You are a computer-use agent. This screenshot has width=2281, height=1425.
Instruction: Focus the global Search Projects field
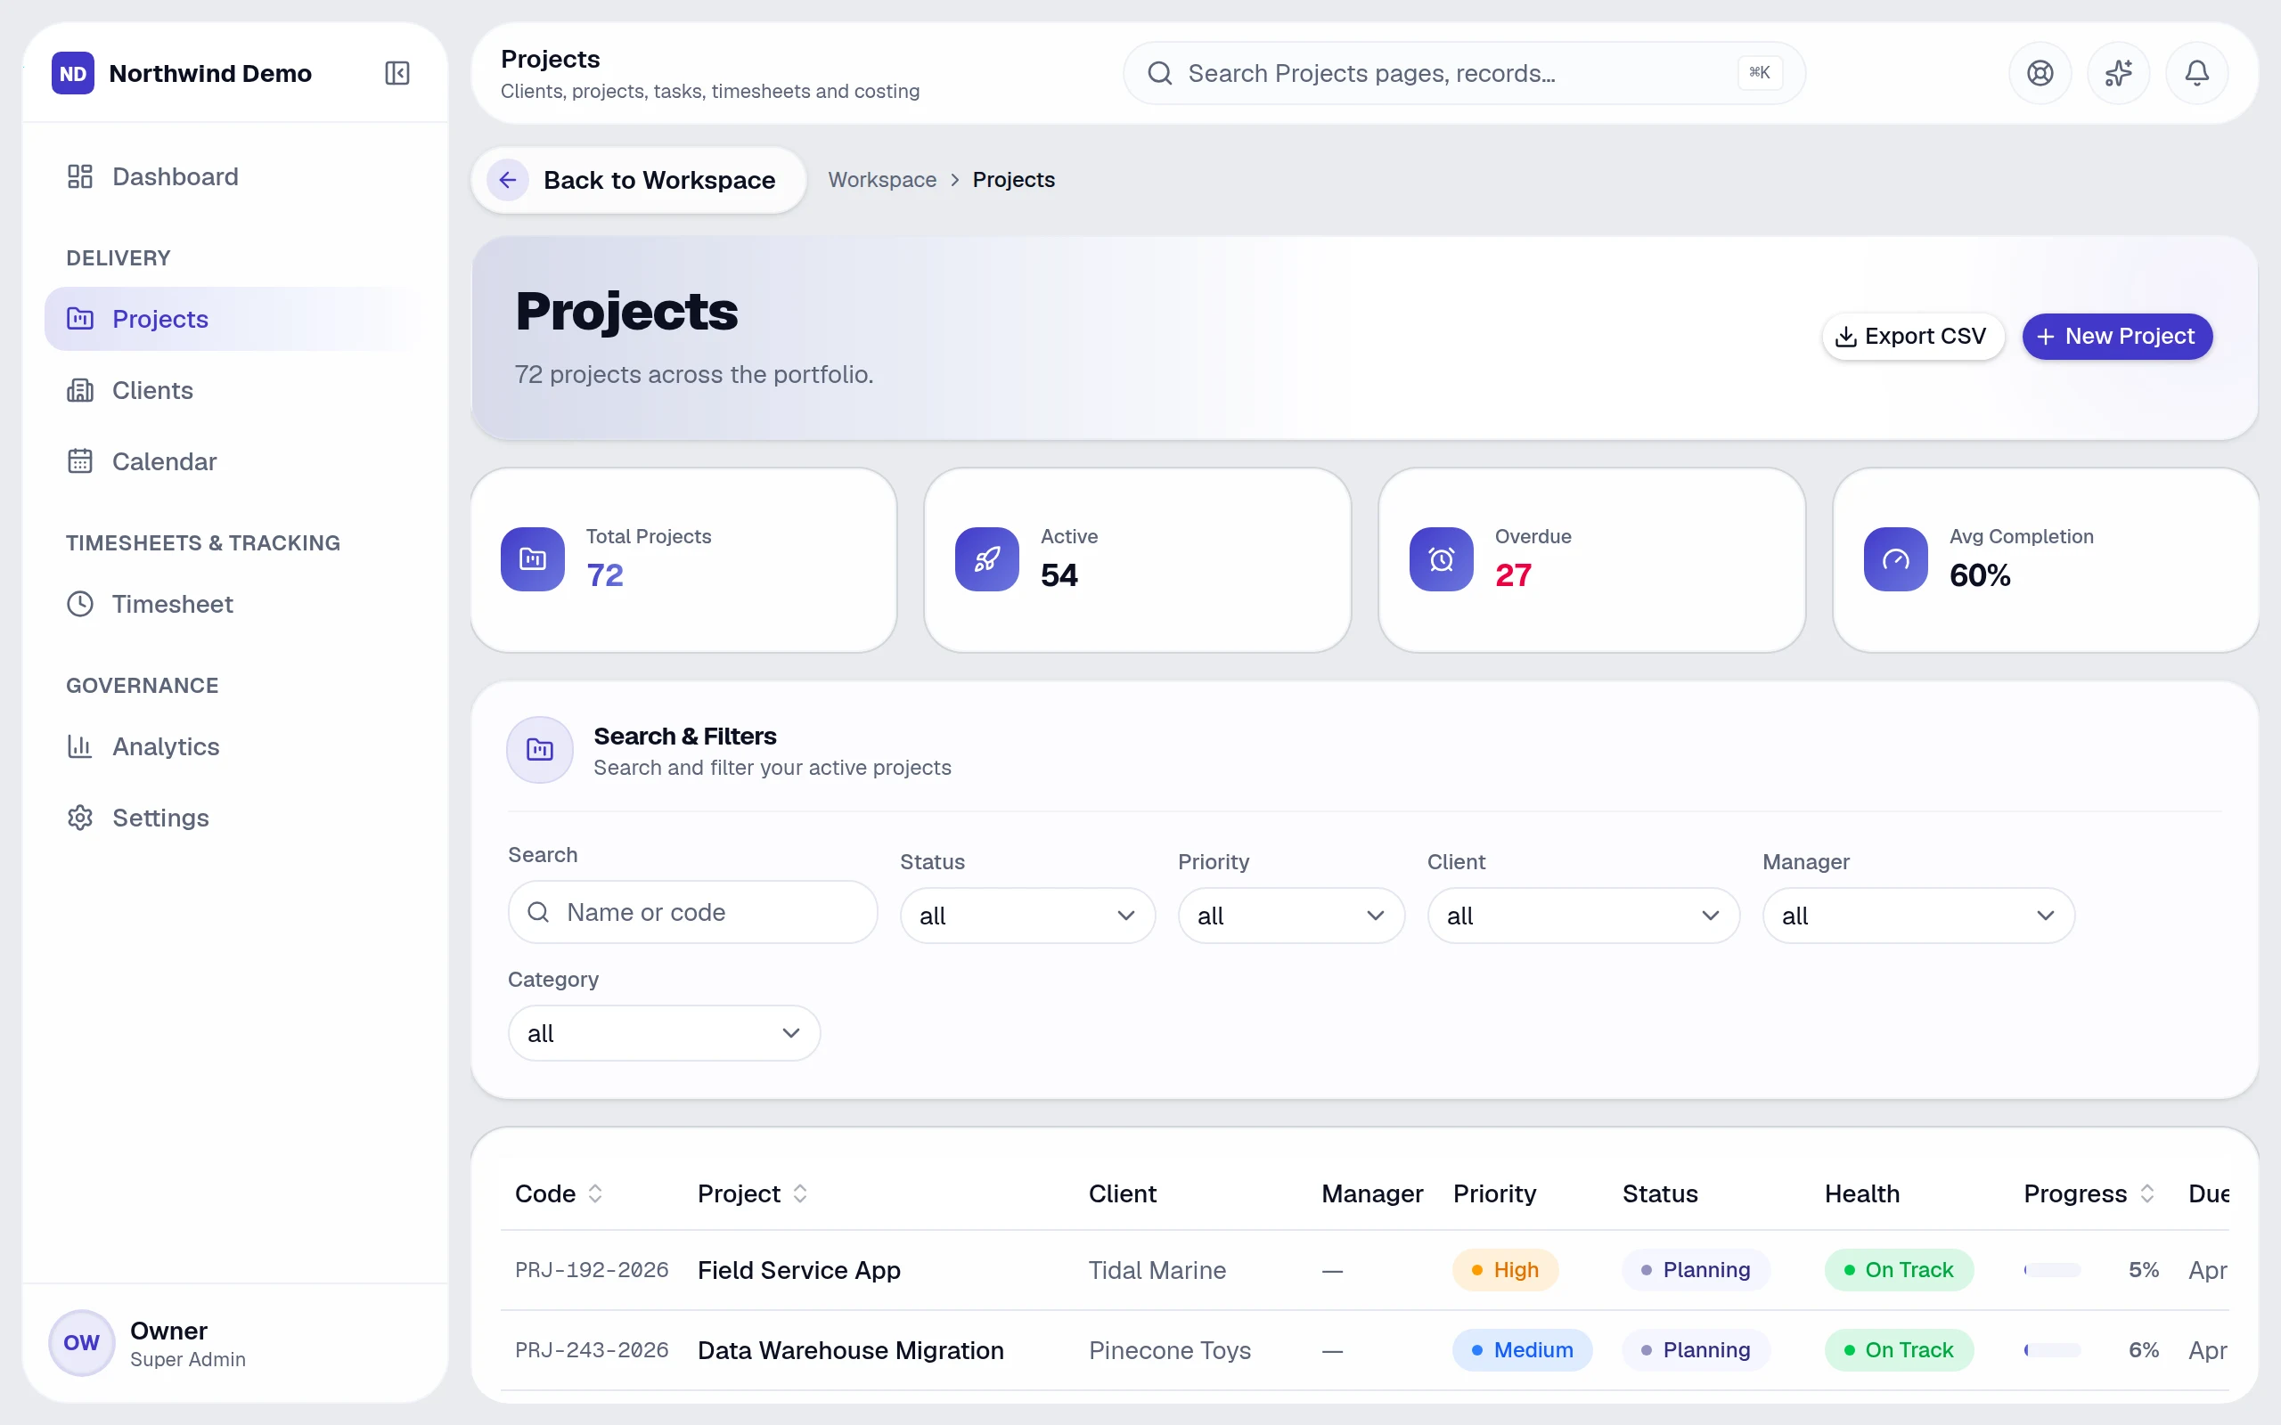(x=1463, y=74)
